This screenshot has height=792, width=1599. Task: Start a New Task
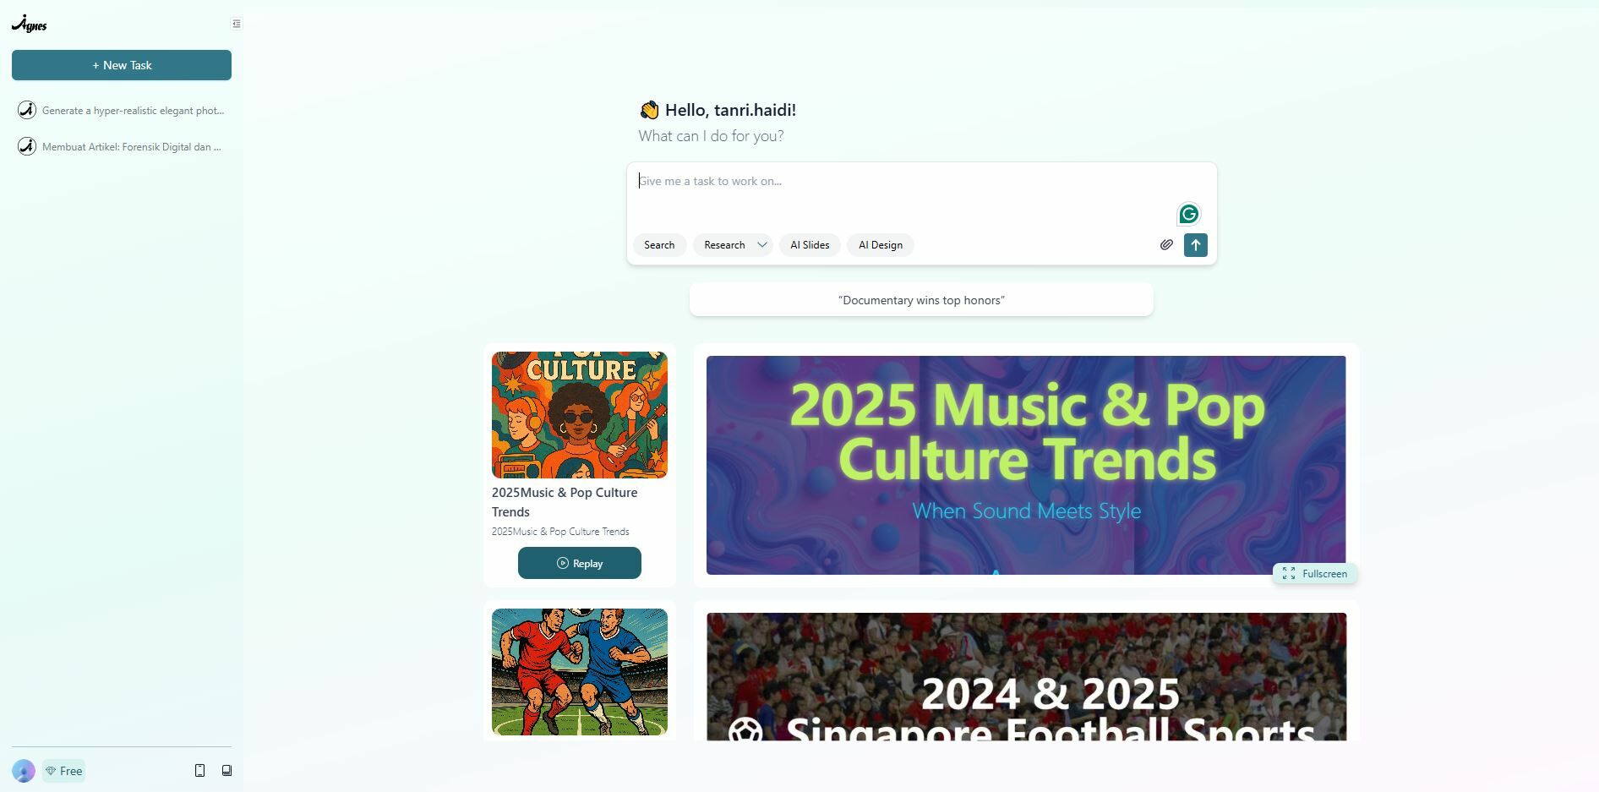[x=122, y=65]
